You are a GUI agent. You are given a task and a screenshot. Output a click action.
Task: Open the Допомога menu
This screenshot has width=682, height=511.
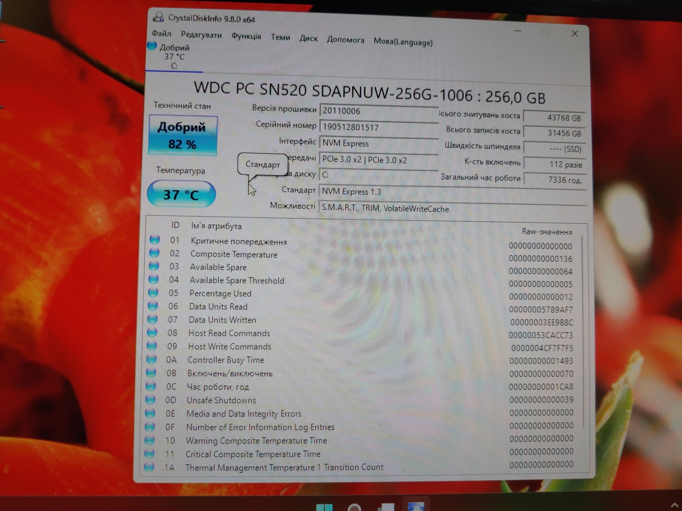tap(345, 40)
